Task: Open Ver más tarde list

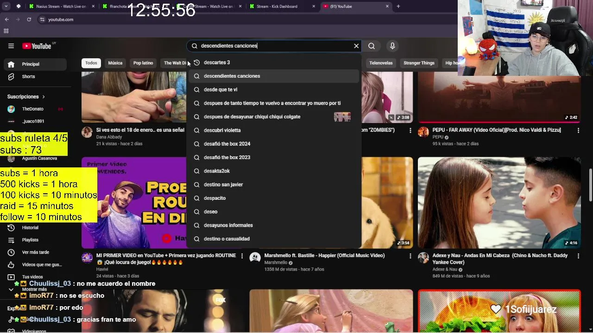Action: pos(35,253)
